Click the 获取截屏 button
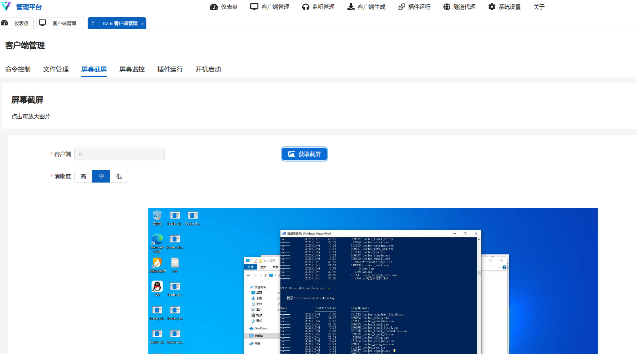This screenshot has width=637, height=354. tap(305, 154)
